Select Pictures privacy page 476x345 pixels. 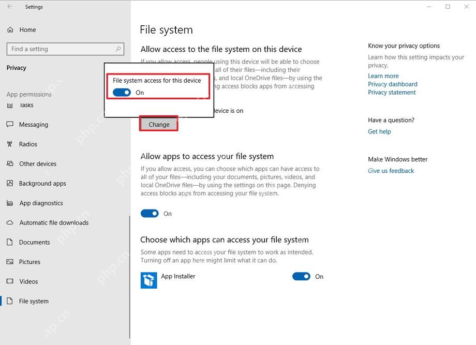pos(29,262)
